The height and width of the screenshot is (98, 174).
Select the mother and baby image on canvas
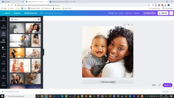pyautogui.click(x=108, y=52)
